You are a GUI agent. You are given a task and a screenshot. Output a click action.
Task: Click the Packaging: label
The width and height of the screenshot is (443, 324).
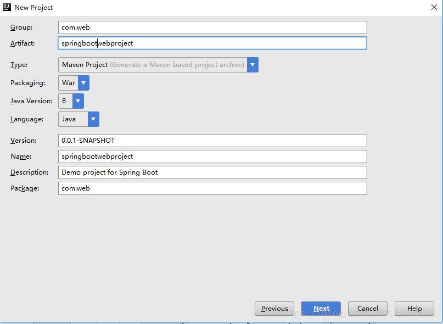[27, 83]
